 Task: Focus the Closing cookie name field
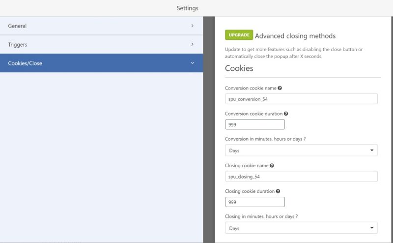click(x=301, y=177)
